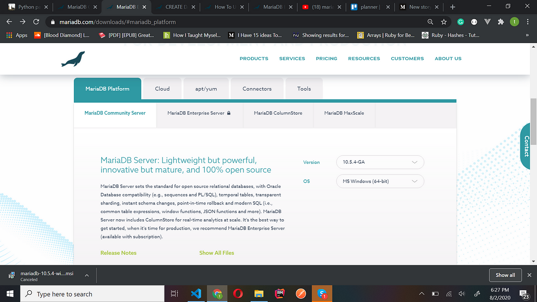Open the Apps bookmarks shortcut
The width and height of the screenshot is (537, 302).
point(17,35)
